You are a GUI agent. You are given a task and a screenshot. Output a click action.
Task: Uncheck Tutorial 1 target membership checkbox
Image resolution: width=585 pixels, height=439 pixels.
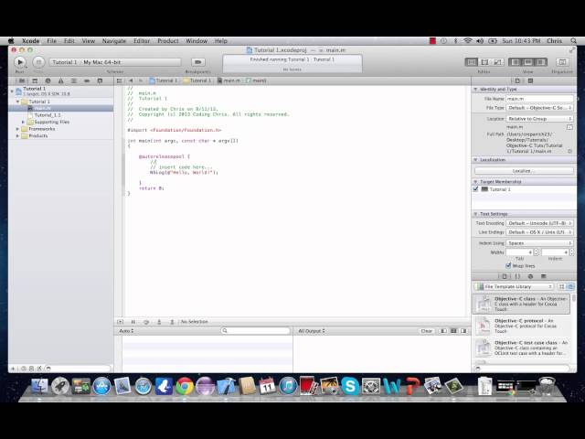(475, 189)
